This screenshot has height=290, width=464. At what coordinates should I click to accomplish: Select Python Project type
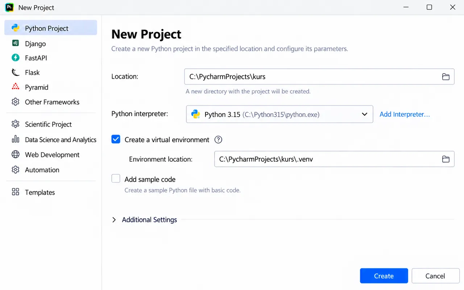pyautogui.click(x=51, y=28)
